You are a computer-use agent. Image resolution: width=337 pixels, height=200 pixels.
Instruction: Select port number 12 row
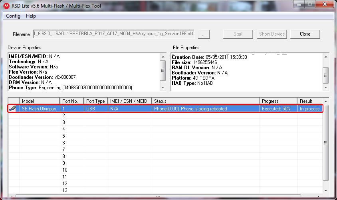click(x=165, y=184)
